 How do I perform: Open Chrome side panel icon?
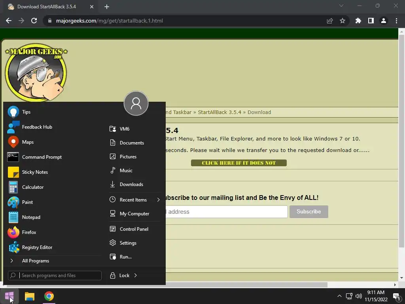[371, 21]
